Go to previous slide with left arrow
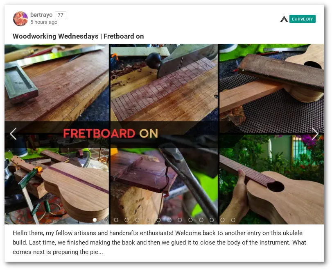The height and width of the screenshot is (270, 332). click(x=13, y=134)
